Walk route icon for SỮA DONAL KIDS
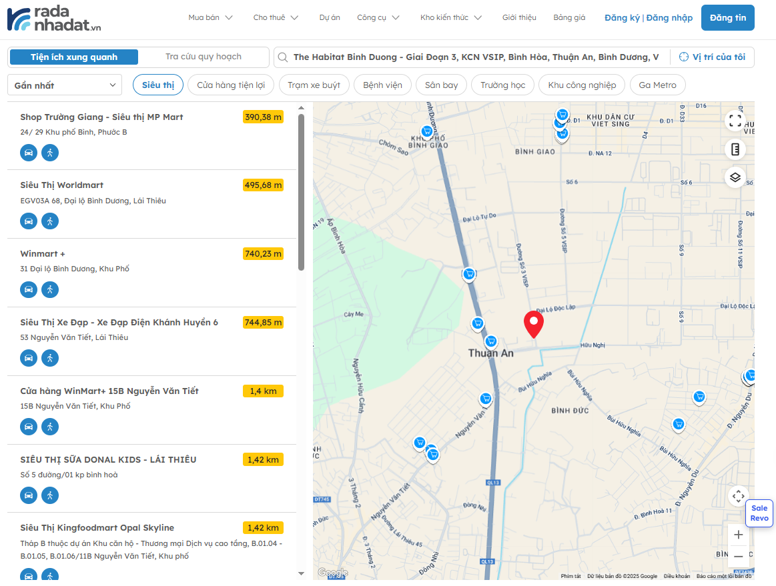Screen dimensions: 776x586 [50, 495]
